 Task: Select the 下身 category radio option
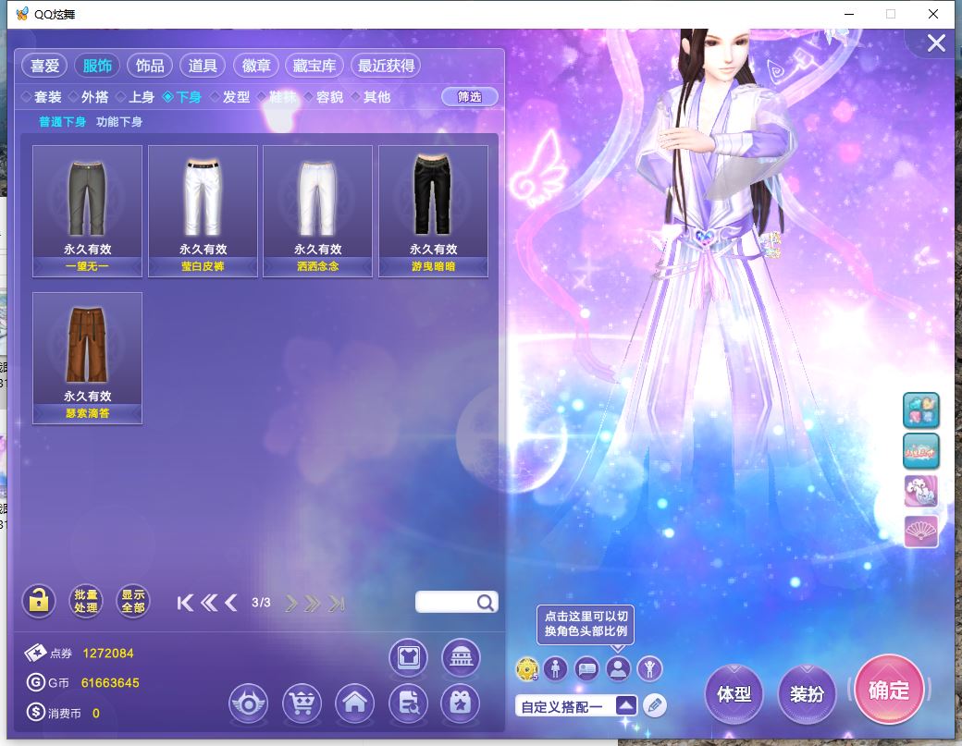[182, 97]
